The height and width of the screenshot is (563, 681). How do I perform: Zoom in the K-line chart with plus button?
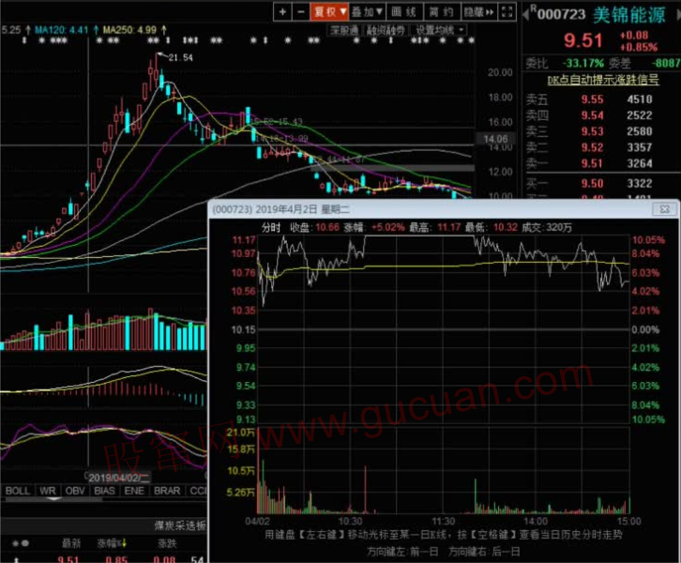282,11
